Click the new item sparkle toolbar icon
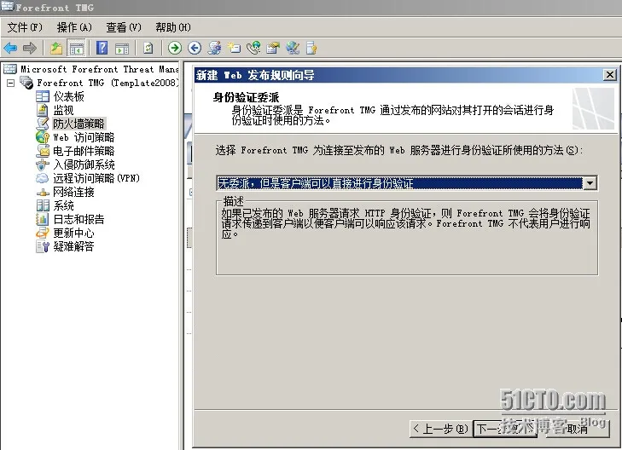Image resolution: width=622 pixels, height=450 pixels. point(234,48)
